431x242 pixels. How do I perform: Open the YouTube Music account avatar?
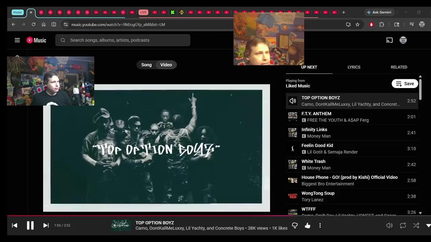pos(403,40)
